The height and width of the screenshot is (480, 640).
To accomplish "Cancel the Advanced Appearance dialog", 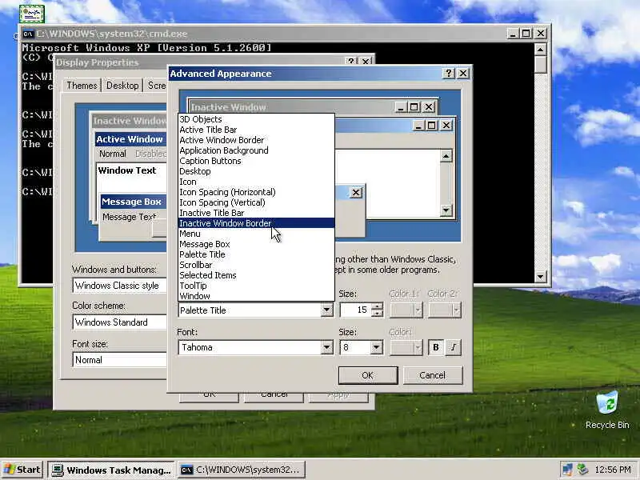I will tap(433, 375).
